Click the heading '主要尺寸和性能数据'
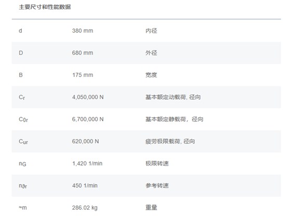This screenshot has width=291, height=220. pyautogui.click(x=45, y=7)
